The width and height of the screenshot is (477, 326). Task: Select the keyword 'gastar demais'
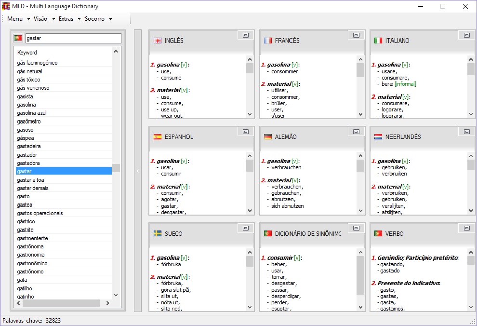coord(33,188)
